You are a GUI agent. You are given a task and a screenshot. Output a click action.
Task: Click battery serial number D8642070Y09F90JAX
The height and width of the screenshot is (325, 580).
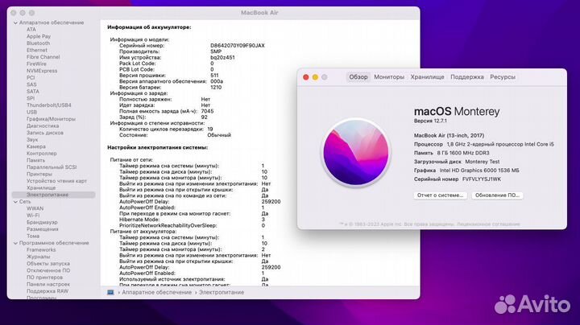[x=238, y=45]
